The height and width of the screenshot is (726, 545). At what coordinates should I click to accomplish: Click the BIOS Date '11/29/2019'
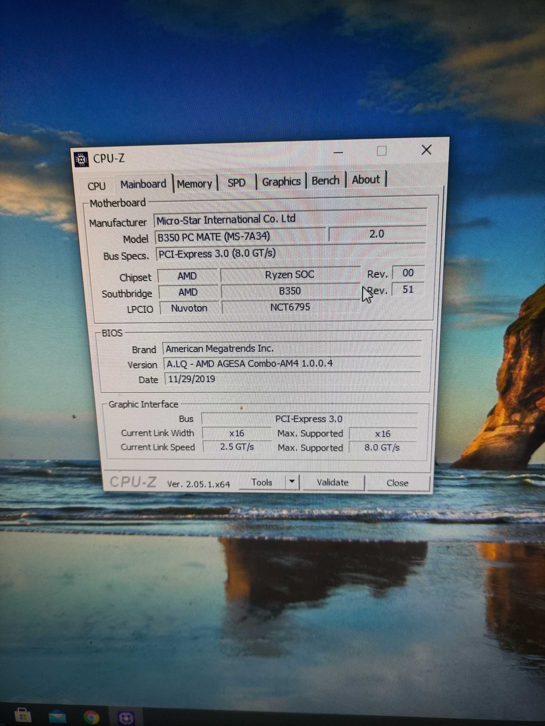pyautogui.click(x=292, y=379)
